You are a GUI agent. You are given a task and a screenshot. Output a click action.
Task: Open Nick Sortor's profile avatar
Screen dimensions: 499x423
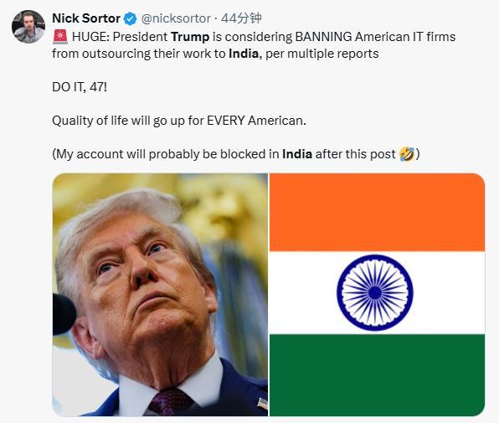click(28, 27)
